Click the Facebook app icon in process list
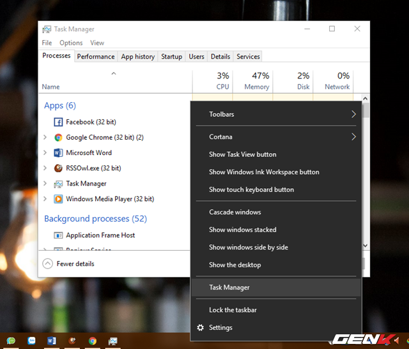 (x=58, y=122)
